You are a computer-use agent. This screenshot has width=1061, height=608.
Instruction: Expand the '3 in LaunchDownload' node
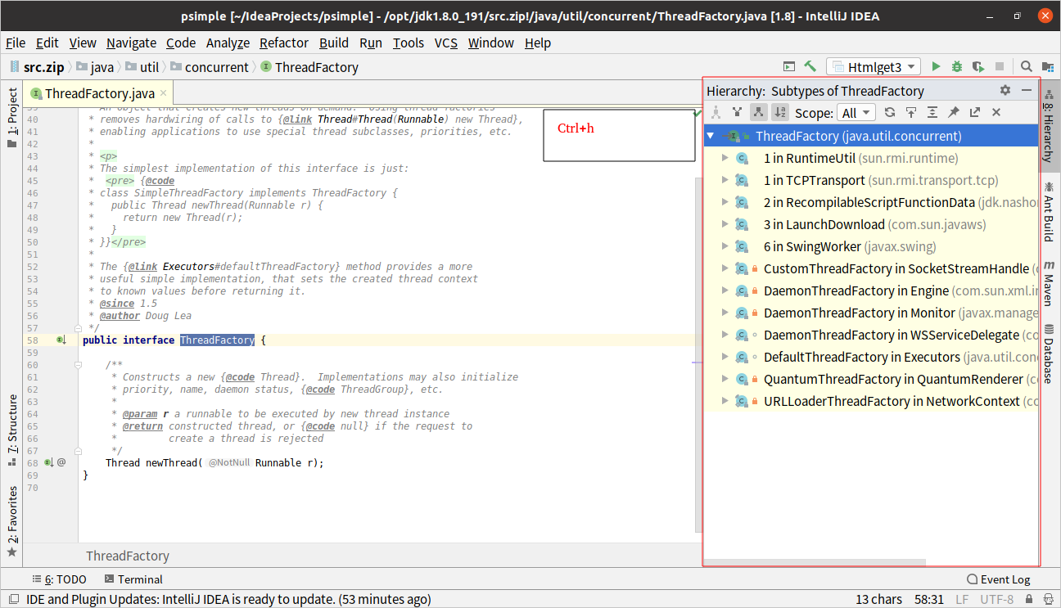coord(725,224)
